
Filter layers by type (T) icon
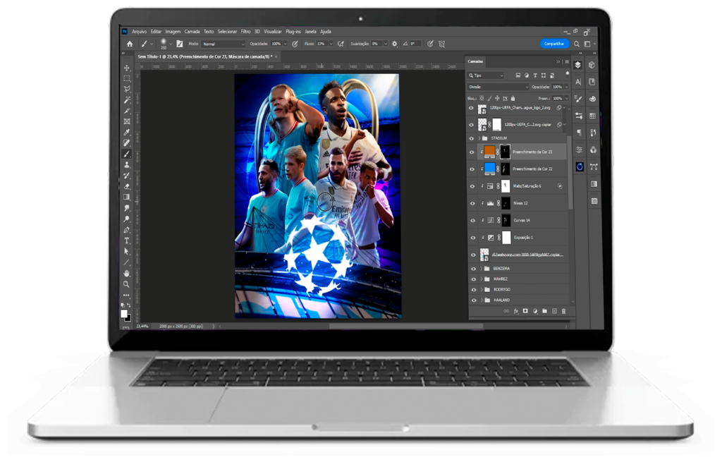point(535,75)
